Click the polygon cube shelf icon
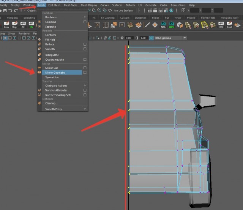243x210 pixels. coord(180,25)
